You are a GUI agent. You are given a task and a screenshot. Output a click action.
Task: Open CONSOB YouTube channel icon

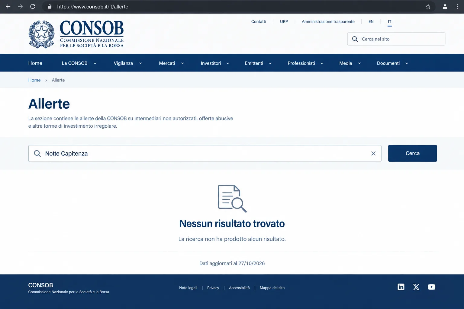click(432, 287)
